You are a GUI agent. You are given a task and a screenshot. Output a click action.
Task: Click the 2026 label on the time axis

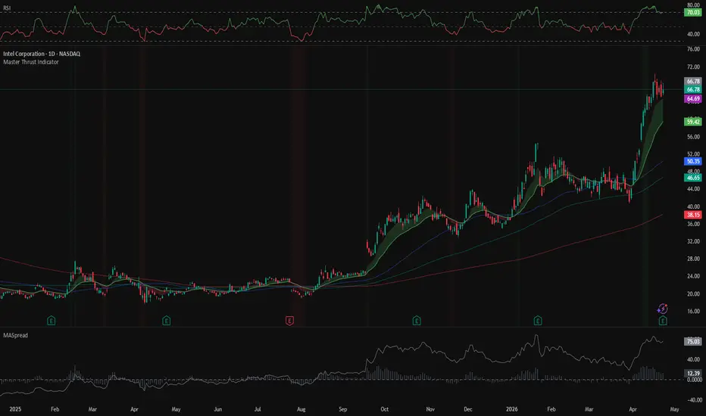click(512, 409)
